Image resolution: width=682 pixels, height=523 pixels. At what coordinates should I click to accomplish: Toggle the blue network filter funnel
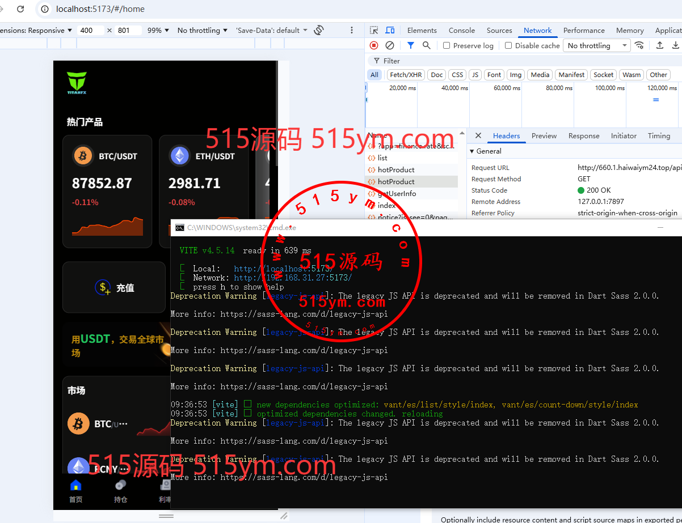pyautogui.click(x=411, y=45)
